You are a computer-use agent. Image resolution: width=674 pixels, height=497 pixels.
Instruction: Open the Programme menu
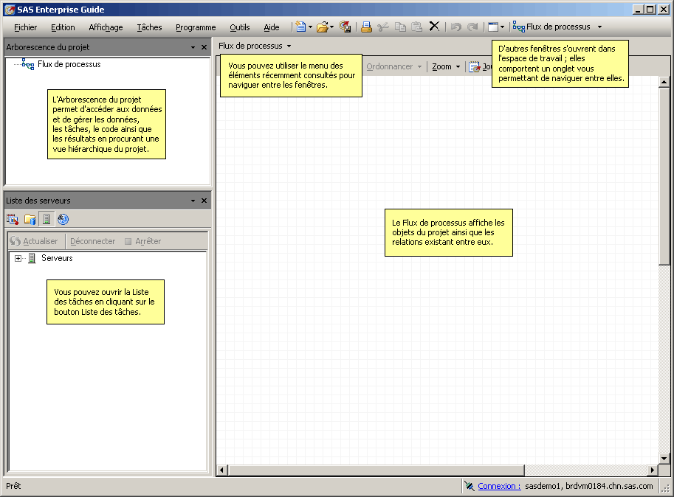point(196,27)
